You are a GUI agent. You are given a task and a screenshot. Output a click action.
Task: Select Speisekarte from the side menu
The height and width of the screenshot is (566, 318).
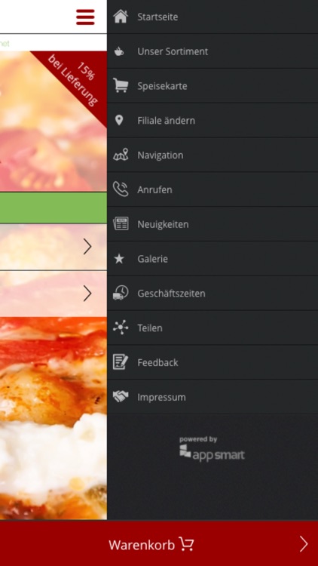click(x=213, y=86)
